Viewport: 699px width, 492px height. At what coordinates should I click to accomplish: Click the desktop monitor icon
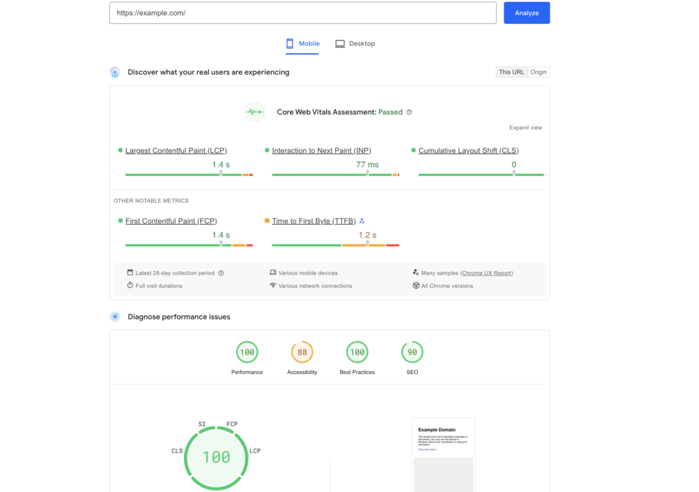click(340, 44)
